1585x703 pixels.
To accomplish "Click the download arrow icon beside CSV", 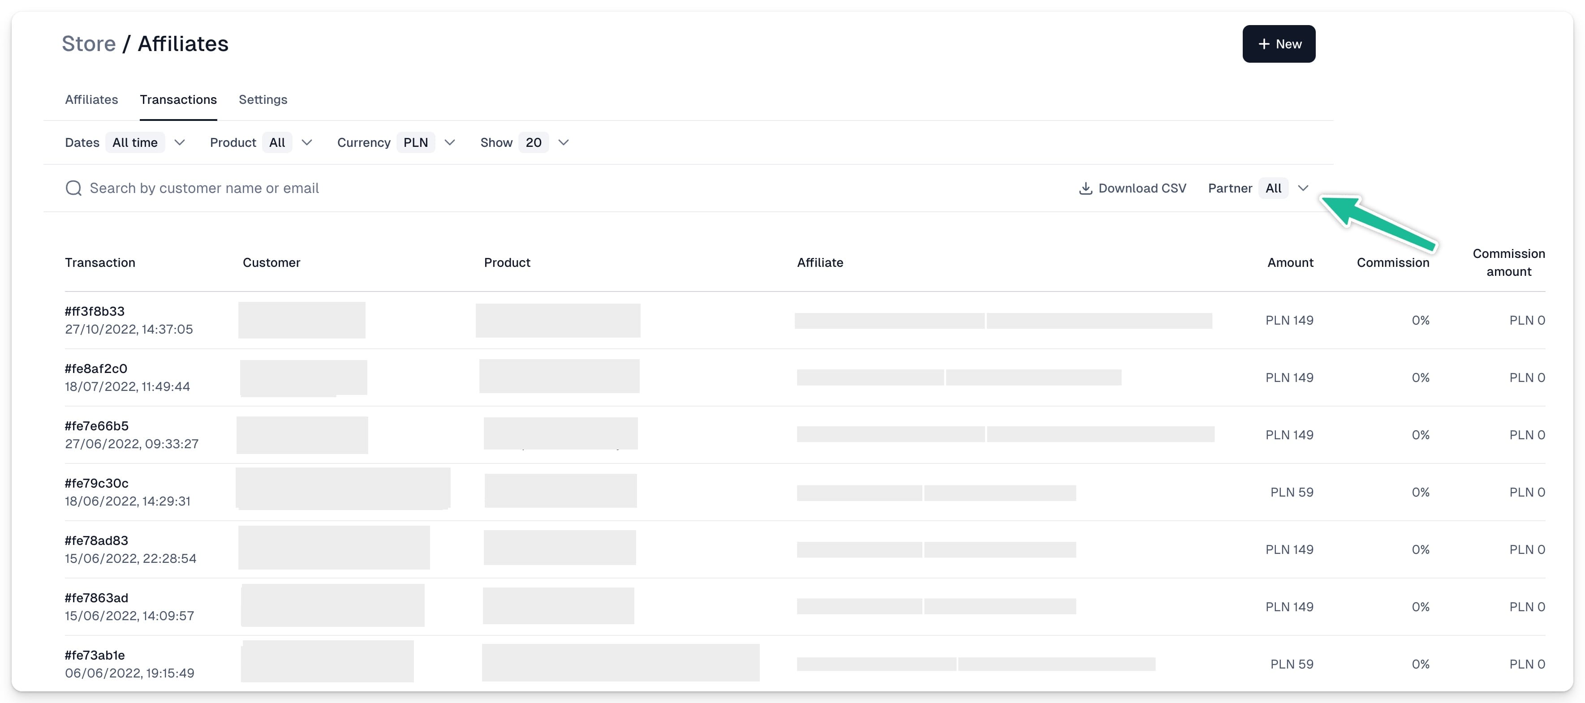I will pos(1085,188).
